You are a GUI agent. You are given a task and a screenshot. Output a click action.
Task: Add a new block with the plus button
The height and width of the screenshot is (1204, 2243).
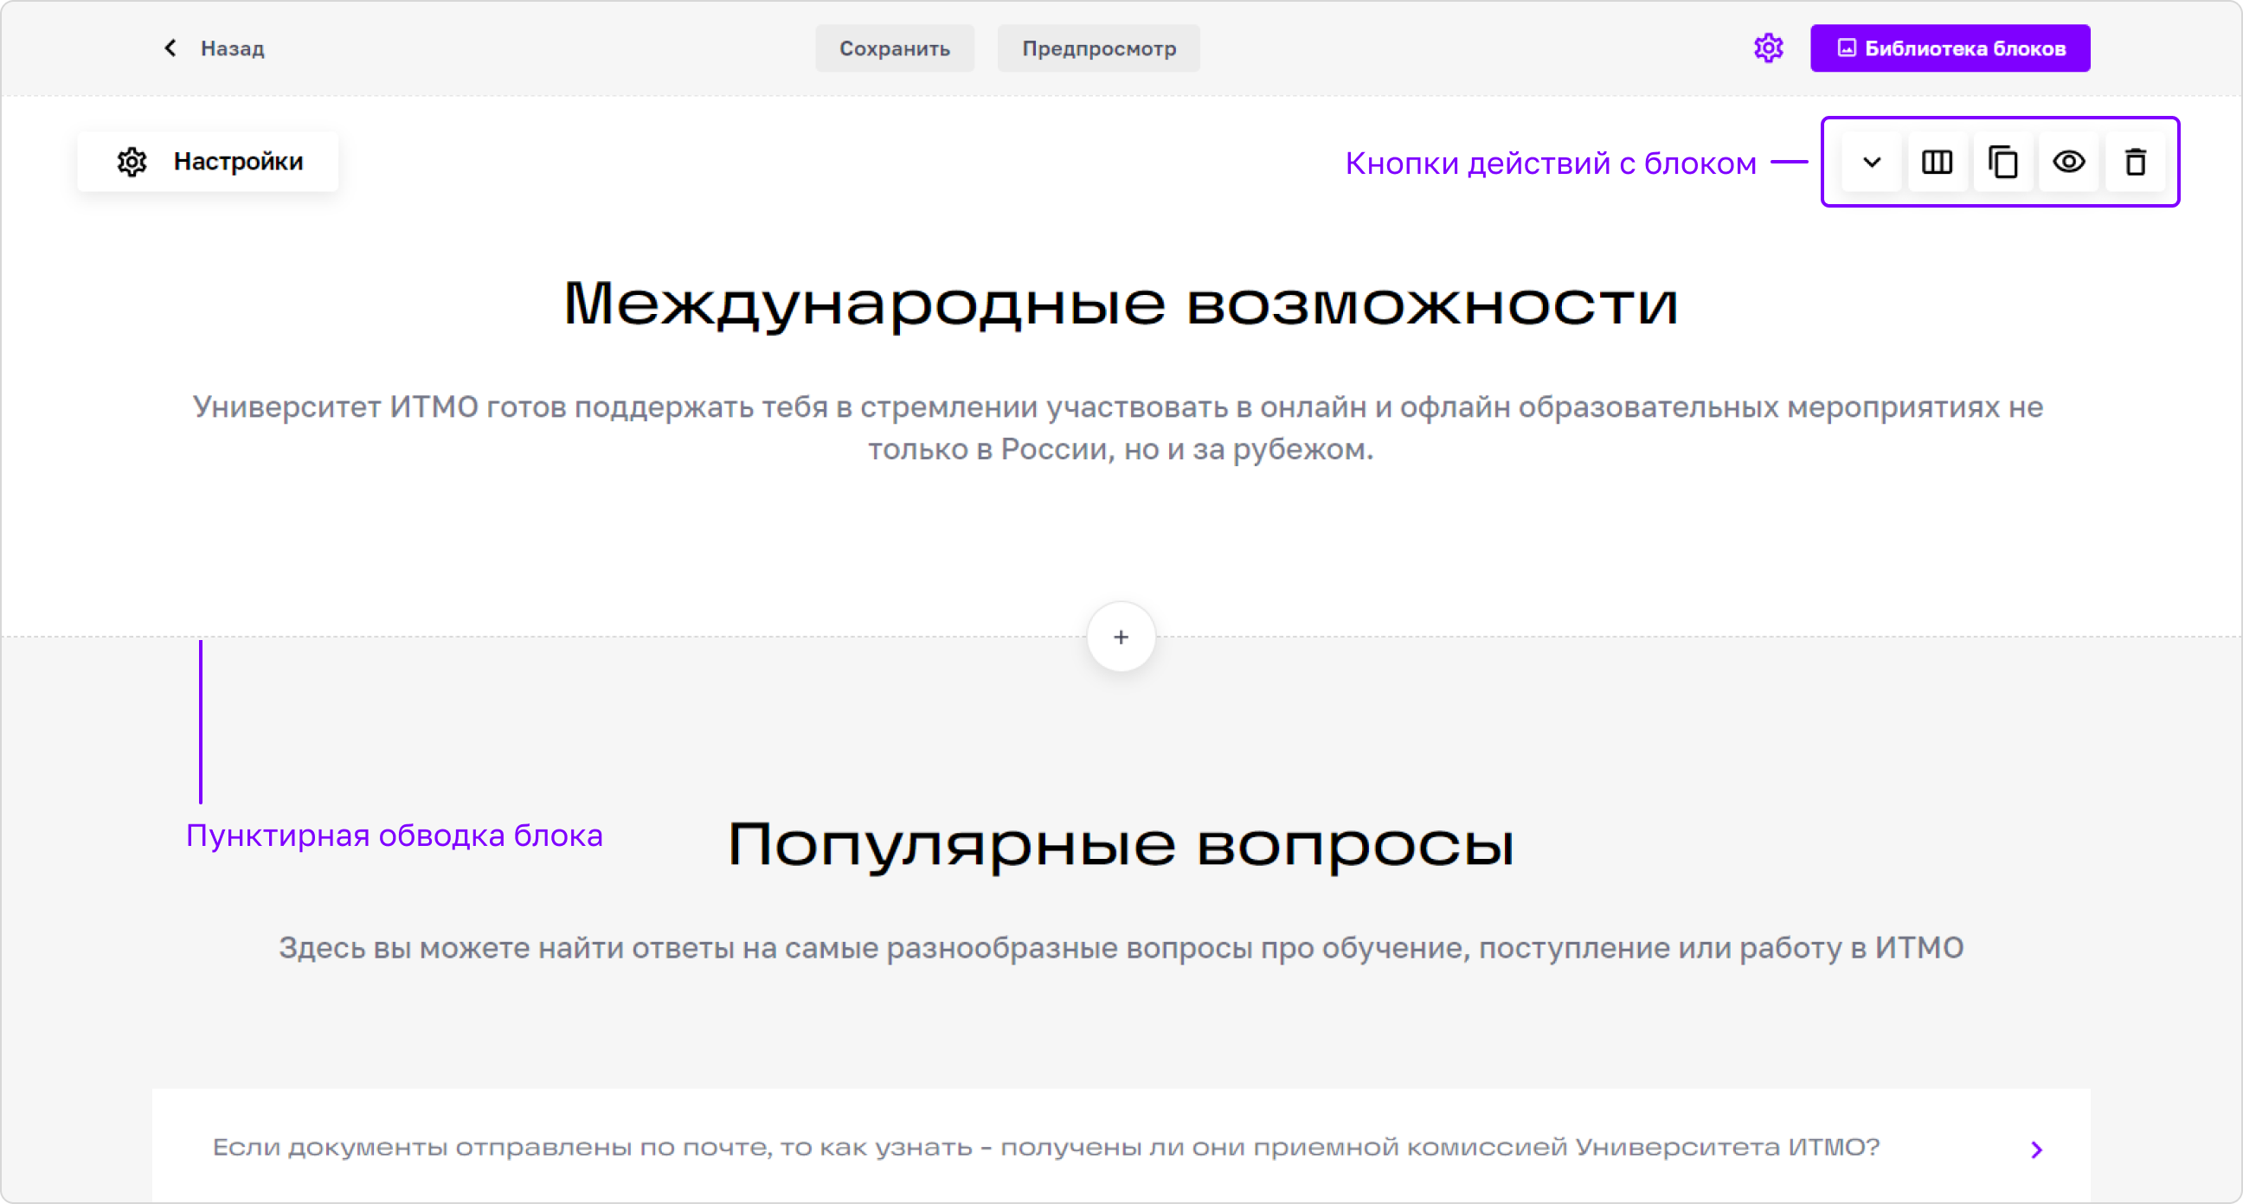click(x=1121, y=637)
